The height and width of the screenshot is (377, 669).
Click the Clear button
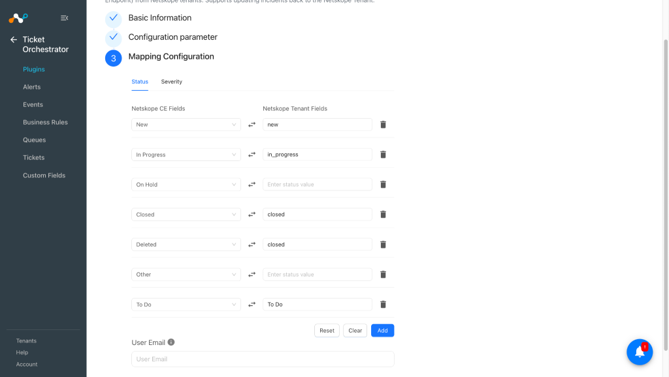coord(355,331)
